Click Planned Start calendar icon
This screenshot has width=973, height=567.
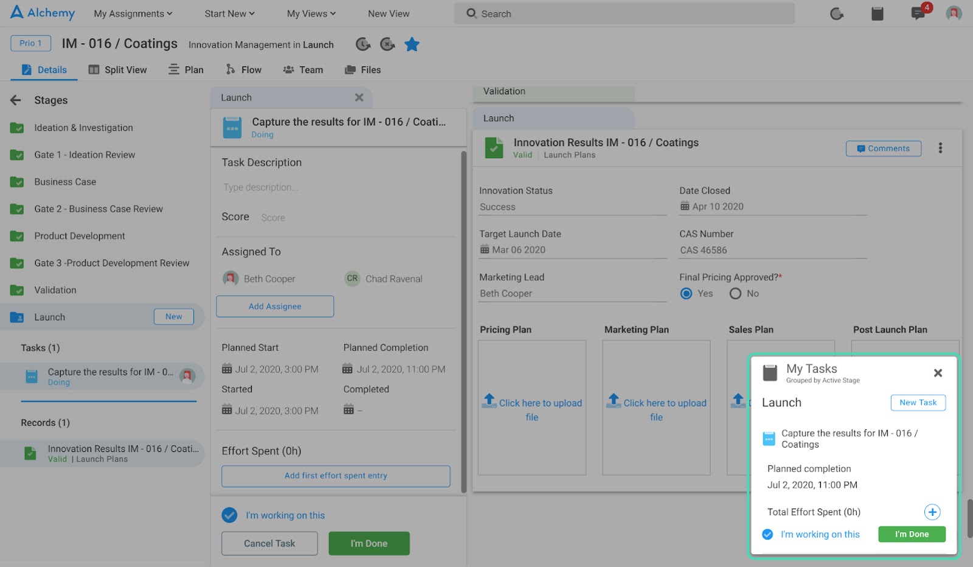(227, 369)
